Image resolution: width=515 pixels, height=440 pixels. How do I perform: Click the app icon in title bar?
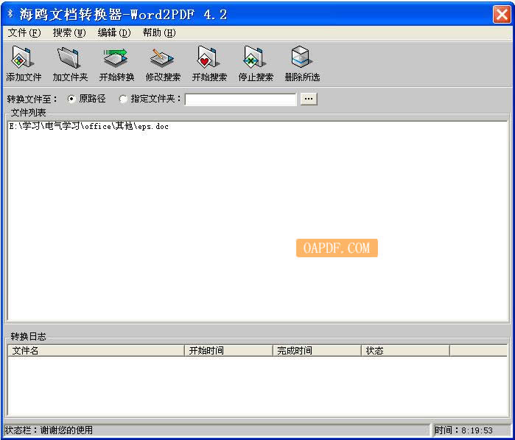coord(10,14)
